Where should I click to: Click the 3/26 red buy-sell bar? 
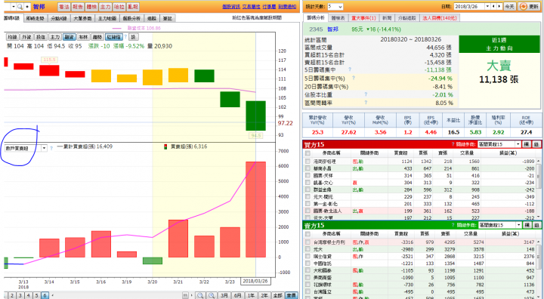(x=255, y=209)
